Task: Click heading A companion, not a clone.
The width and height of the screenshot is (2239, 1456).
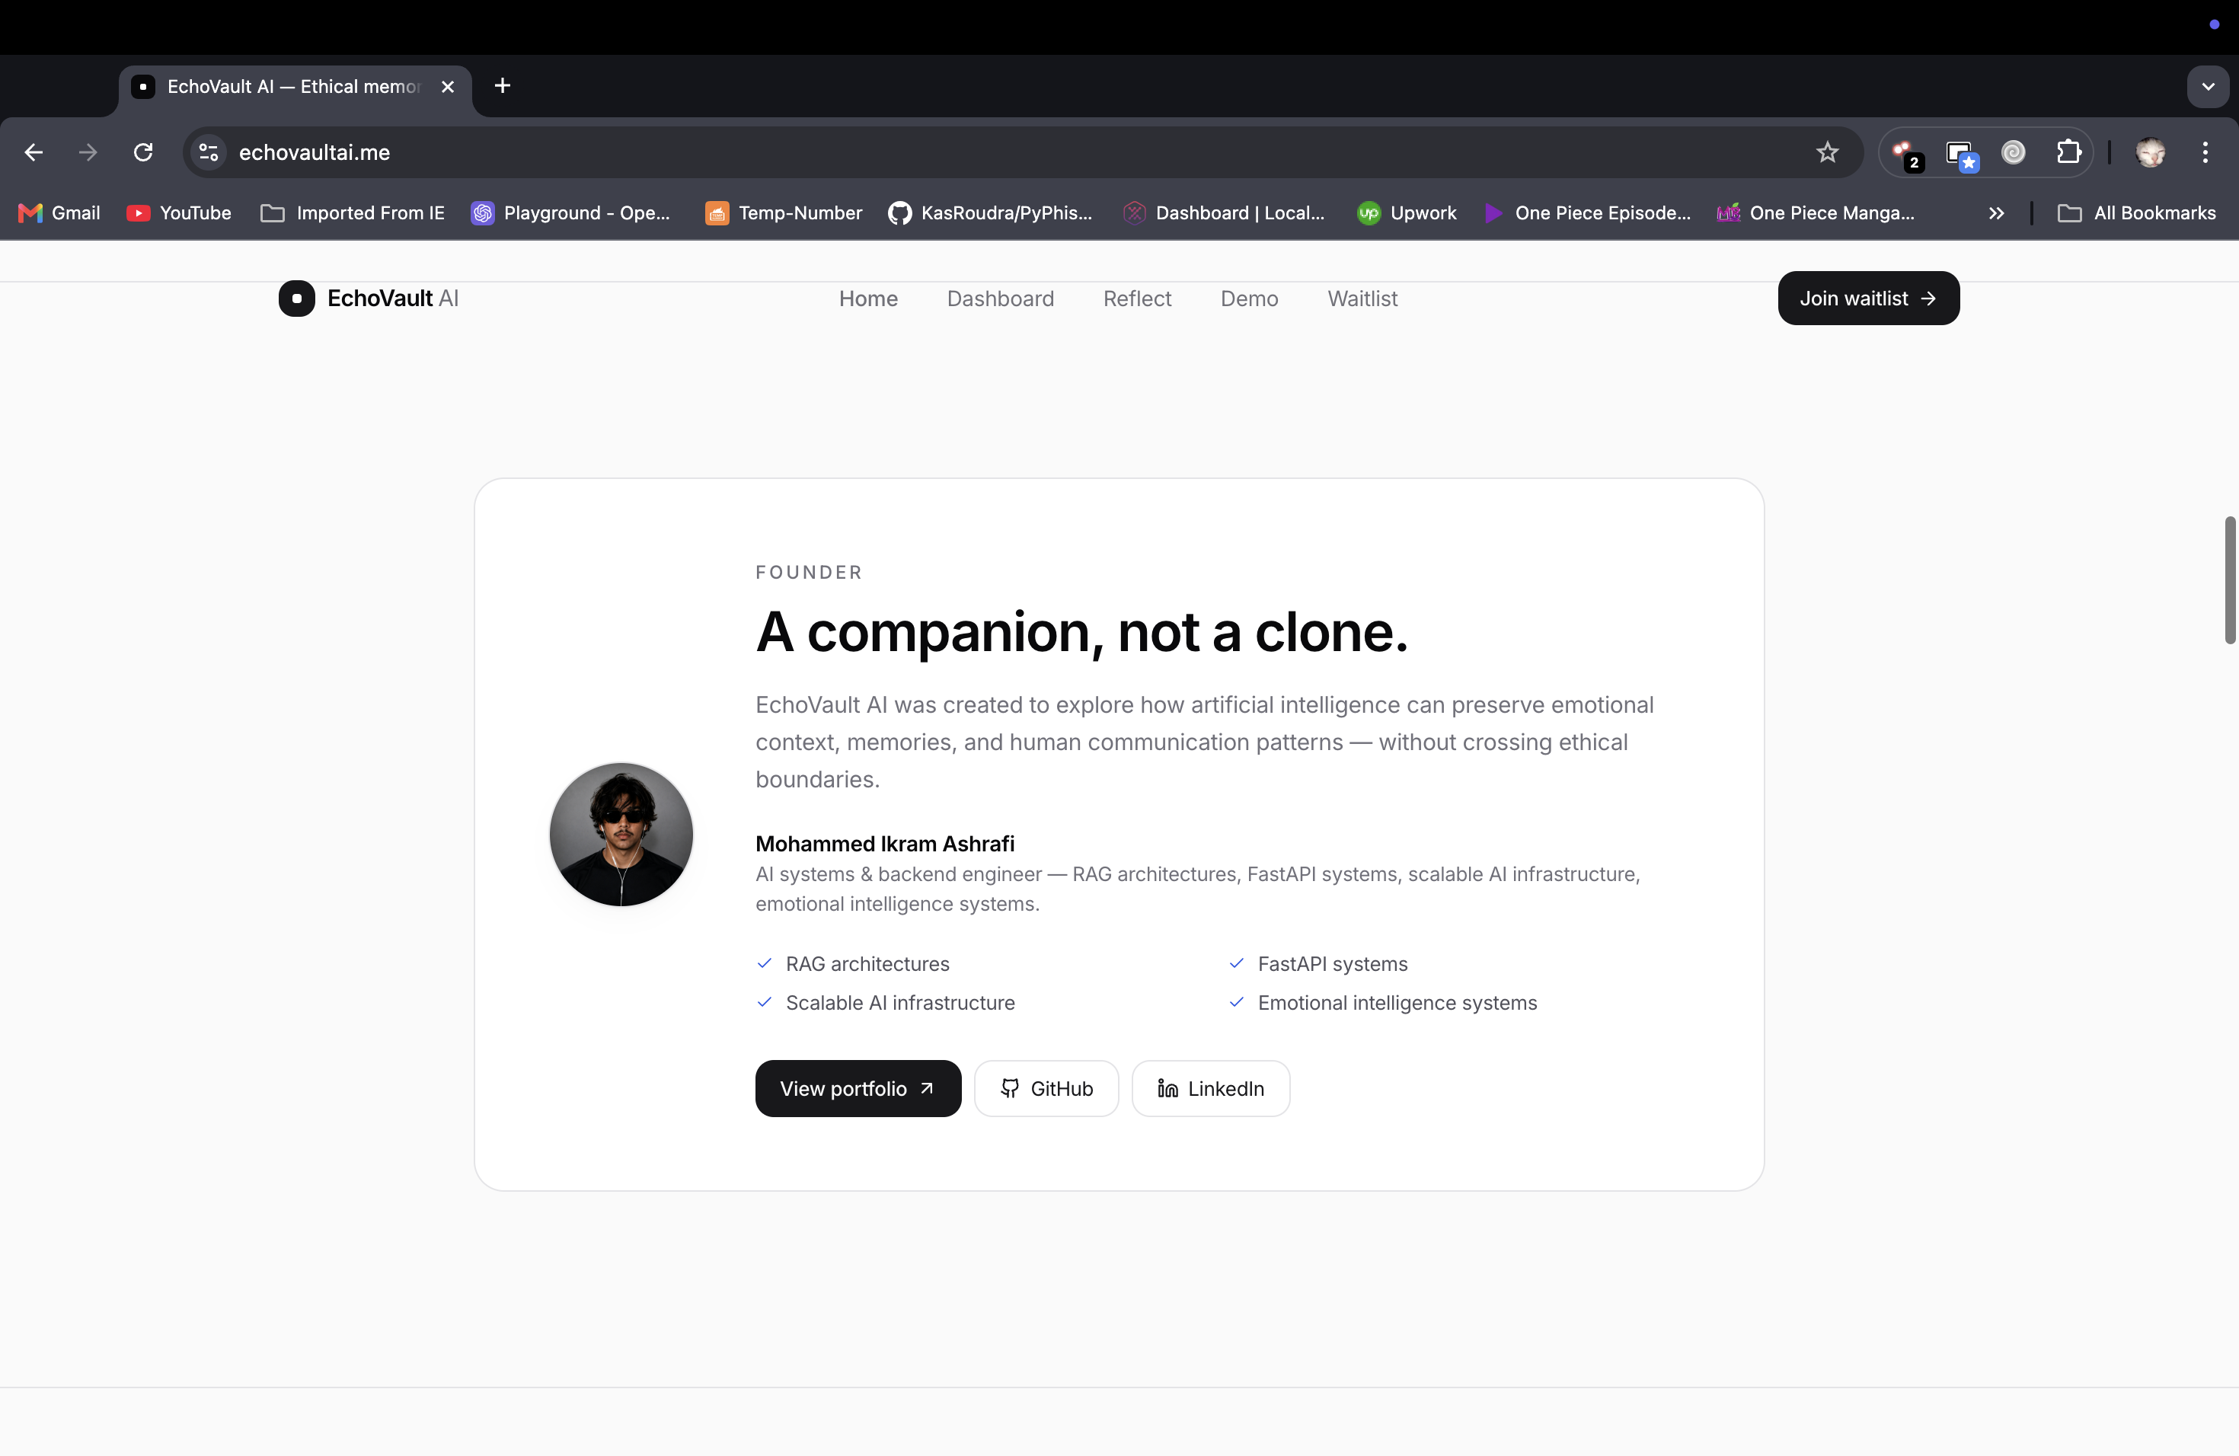Action: tap(1082, 631)
